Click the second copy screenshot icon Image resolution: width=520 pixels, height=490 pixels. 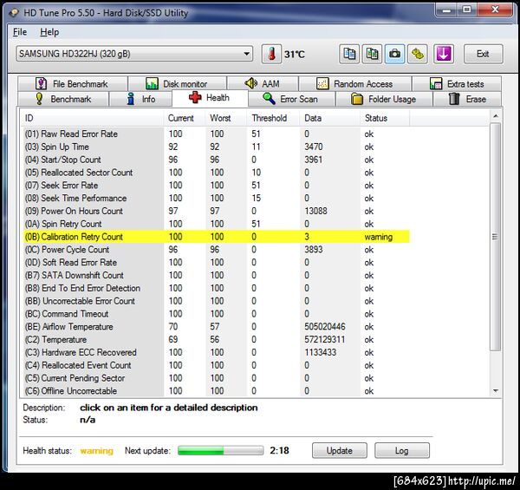(372, 54)
